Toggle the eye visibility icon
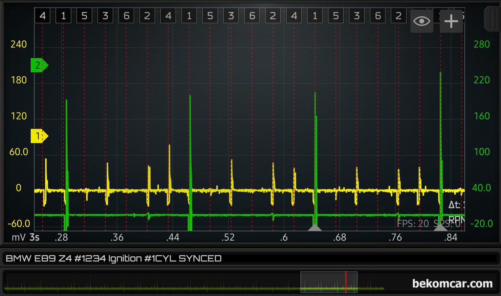501x296 pixels. click(421, 21)
